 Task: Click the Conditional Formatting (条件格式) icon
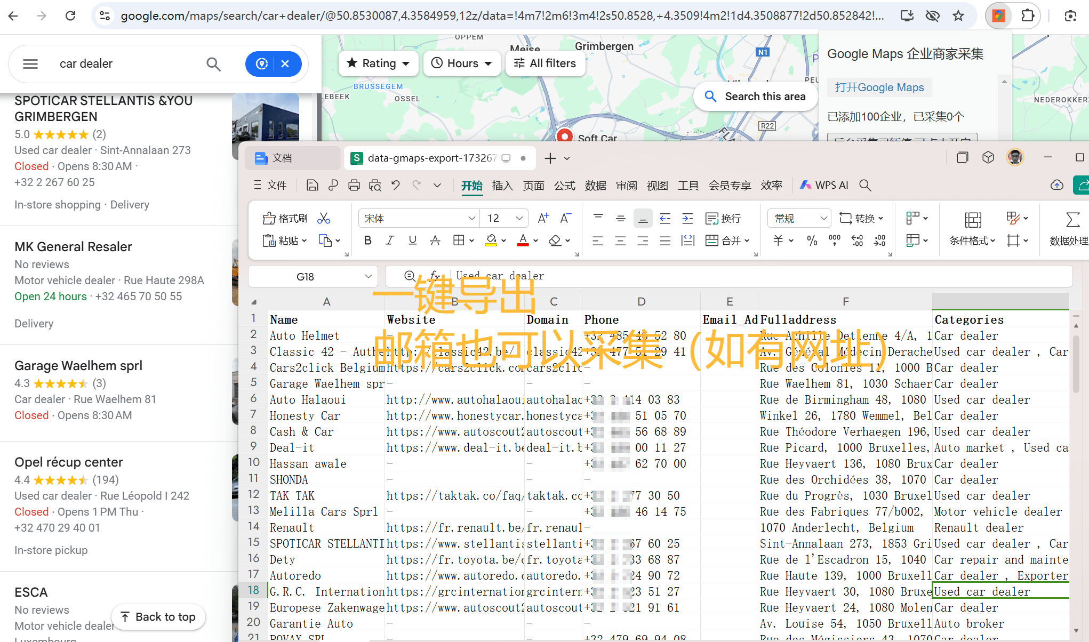pos(972,220)
